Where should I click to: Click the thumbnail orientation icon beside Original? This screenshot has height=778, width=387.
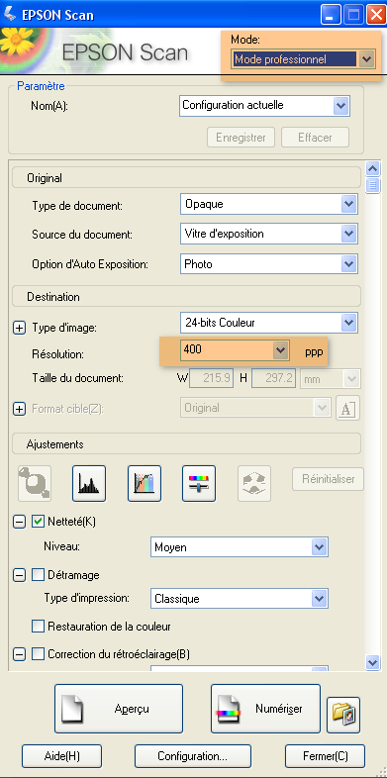[347, 408]
